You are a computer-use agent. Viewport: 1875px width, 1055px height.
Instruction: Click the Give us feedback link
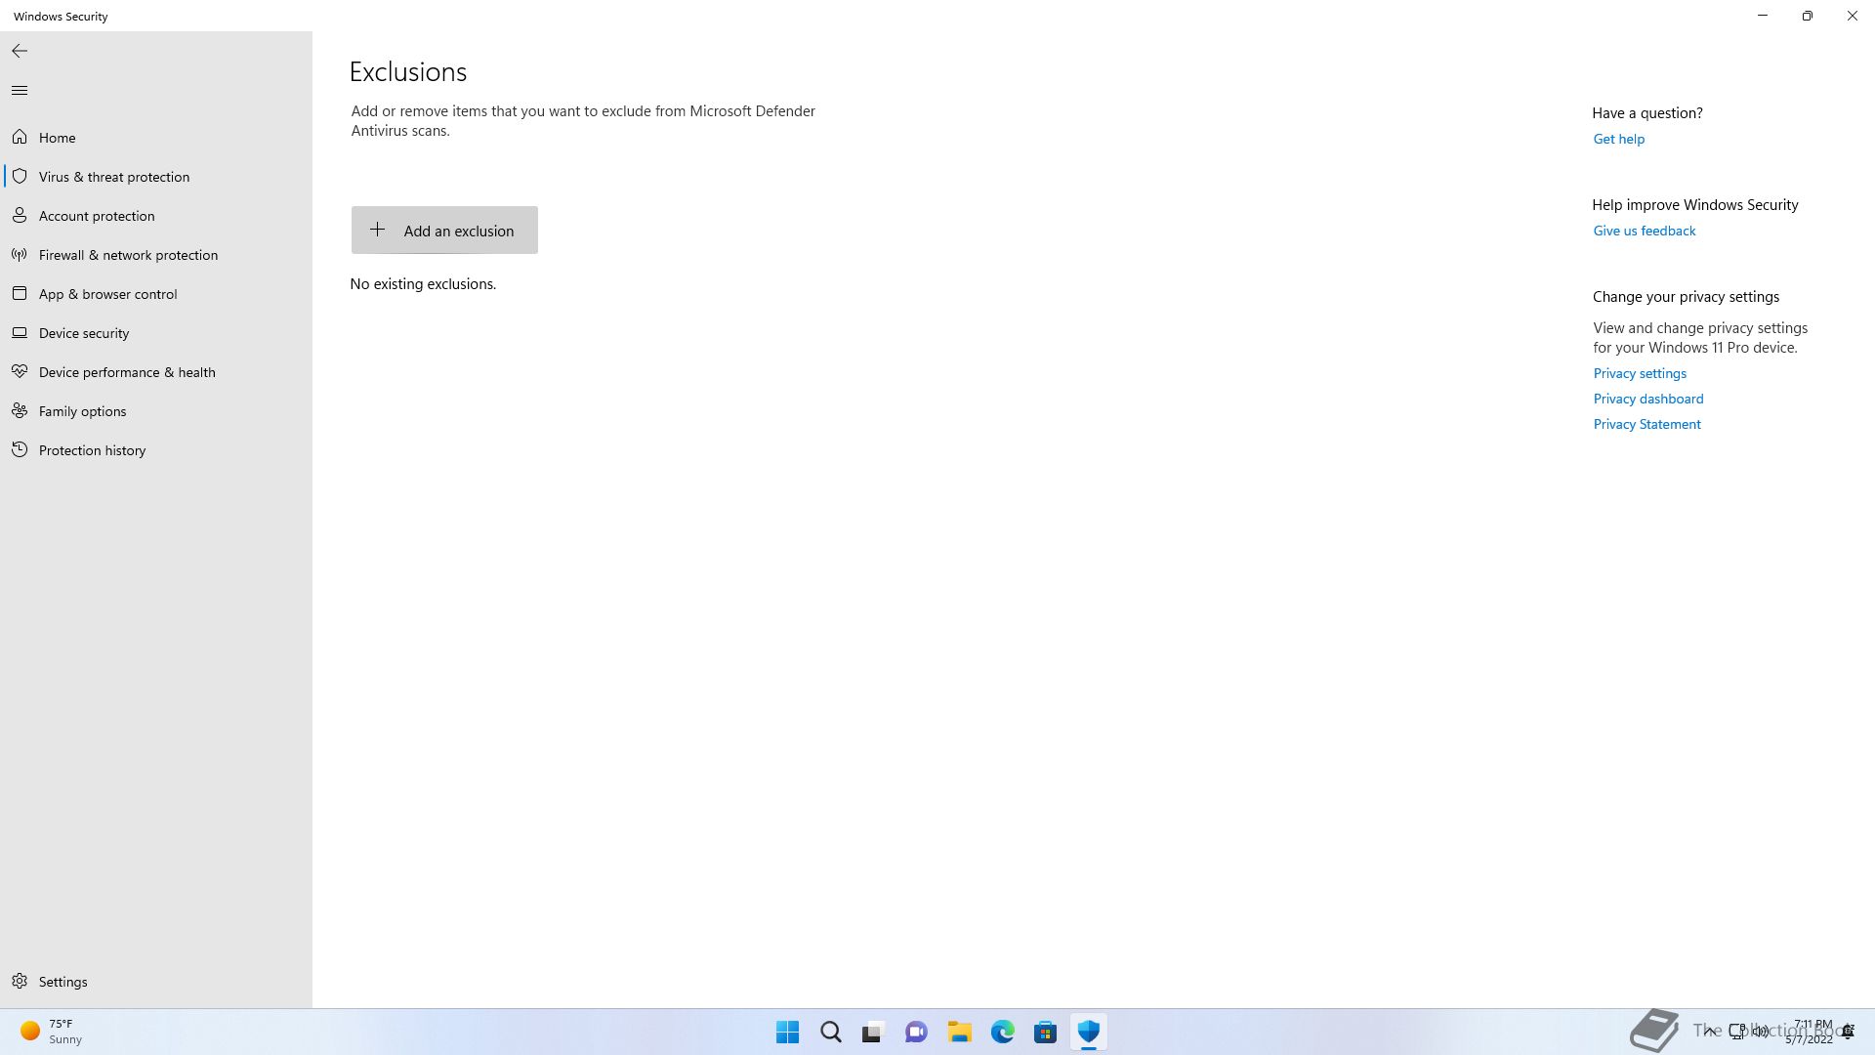click(x=1644, y=231)
